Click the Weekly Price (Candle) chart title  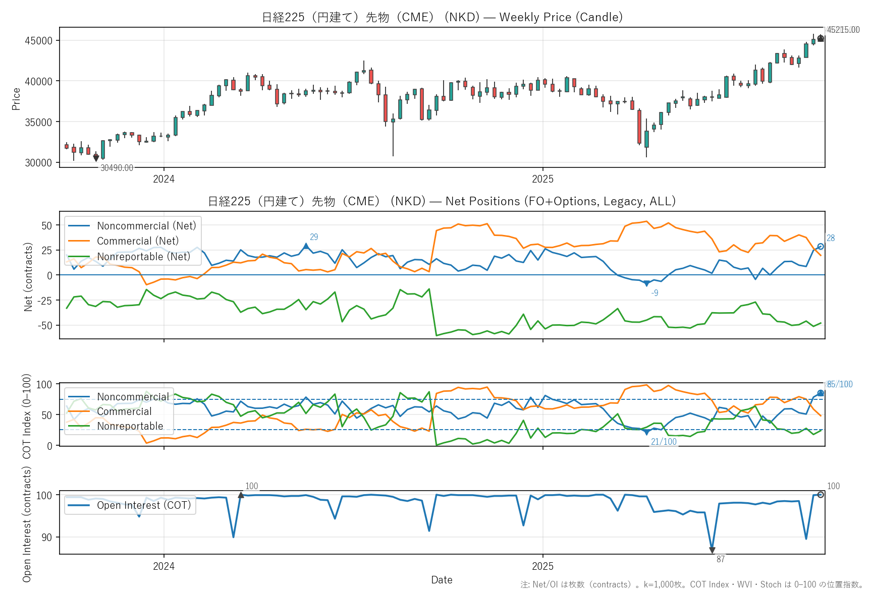point(442,17)
